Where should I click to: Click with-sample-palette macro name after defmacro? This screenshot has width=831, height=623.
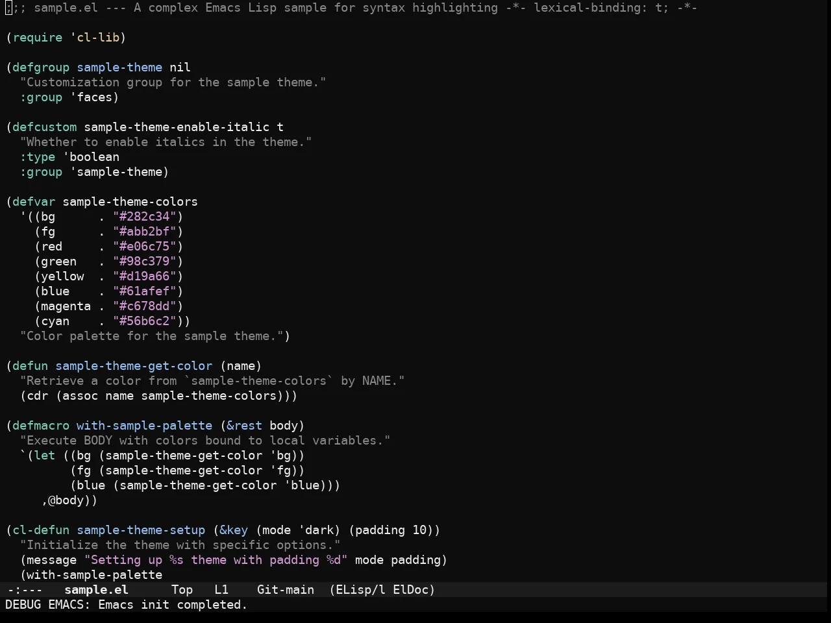pyautogui.click(x=145, y=426)
